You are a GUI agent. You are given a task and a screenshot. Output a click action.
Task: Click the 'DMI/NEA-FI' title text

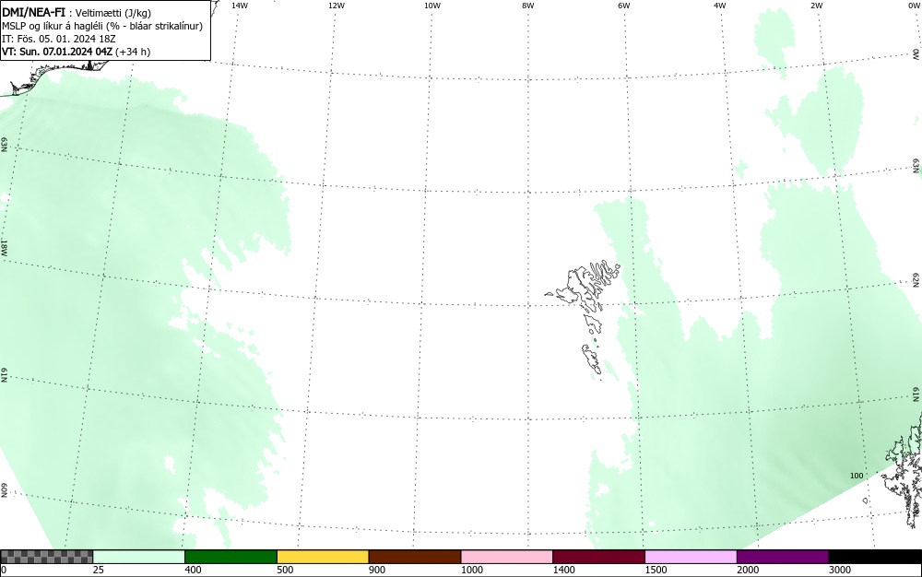[33, 12]
